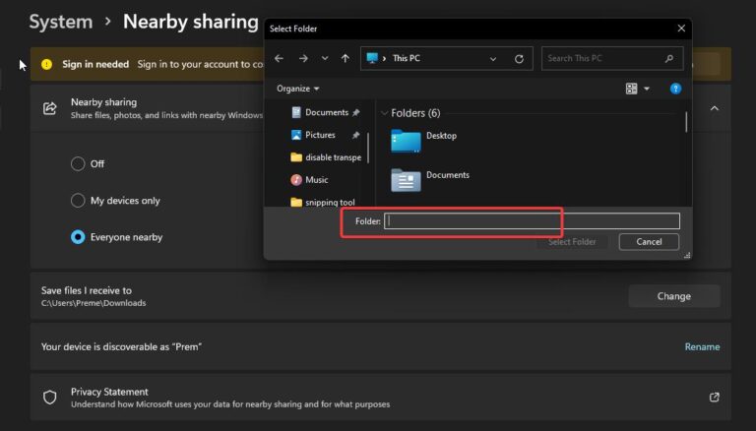The image size is (756, 431).
Task: Click the Sign in needed warning icon
Action: pyautogui.click(x=47, y=64)
